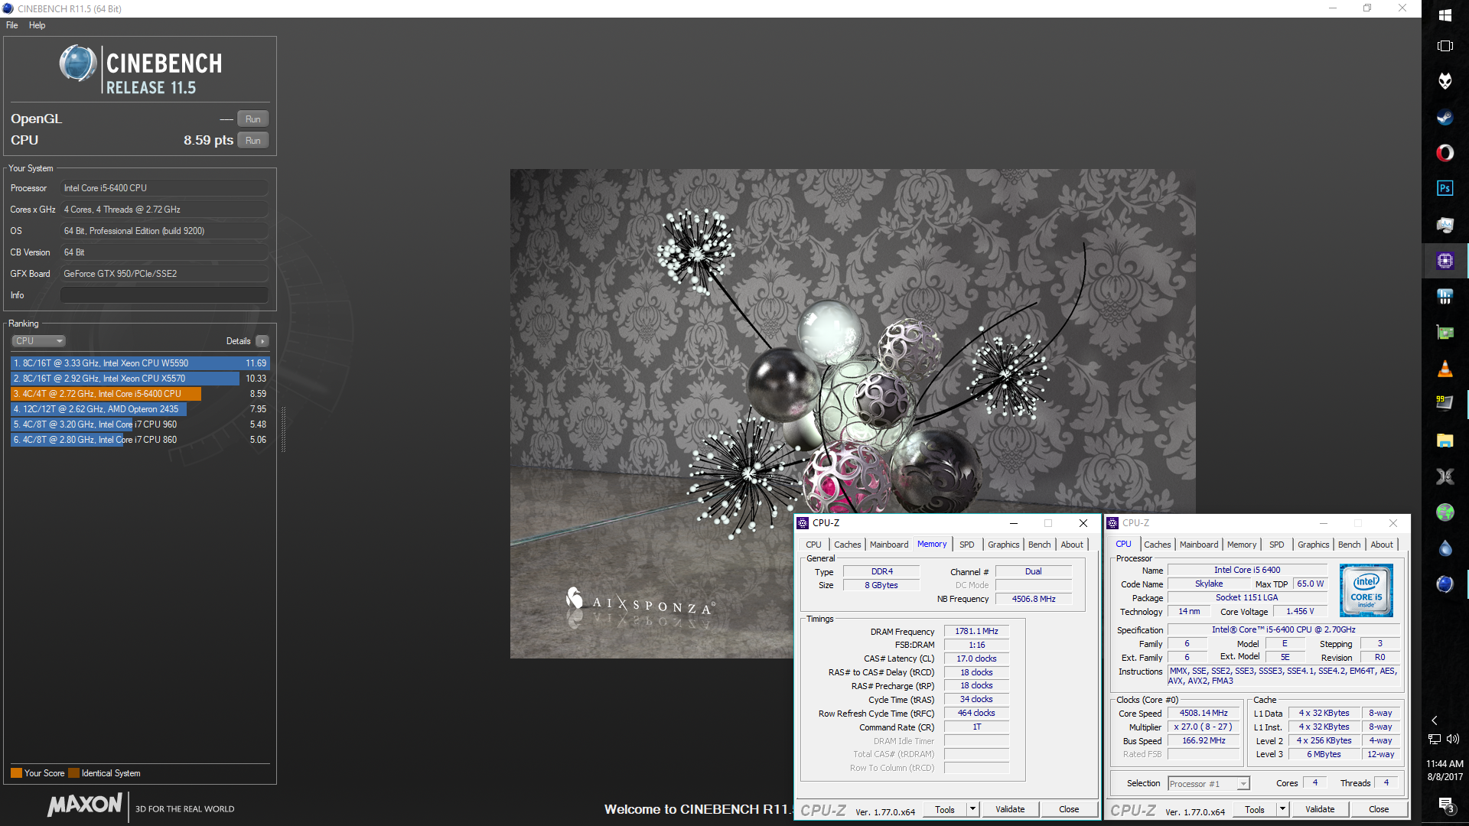Click the CPU-Z Memory window title icon

click(803, 523)
